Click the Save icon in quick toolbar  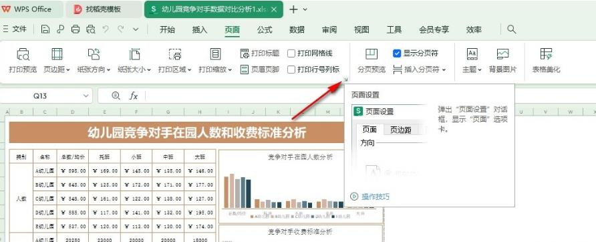(x=45, y=29)
